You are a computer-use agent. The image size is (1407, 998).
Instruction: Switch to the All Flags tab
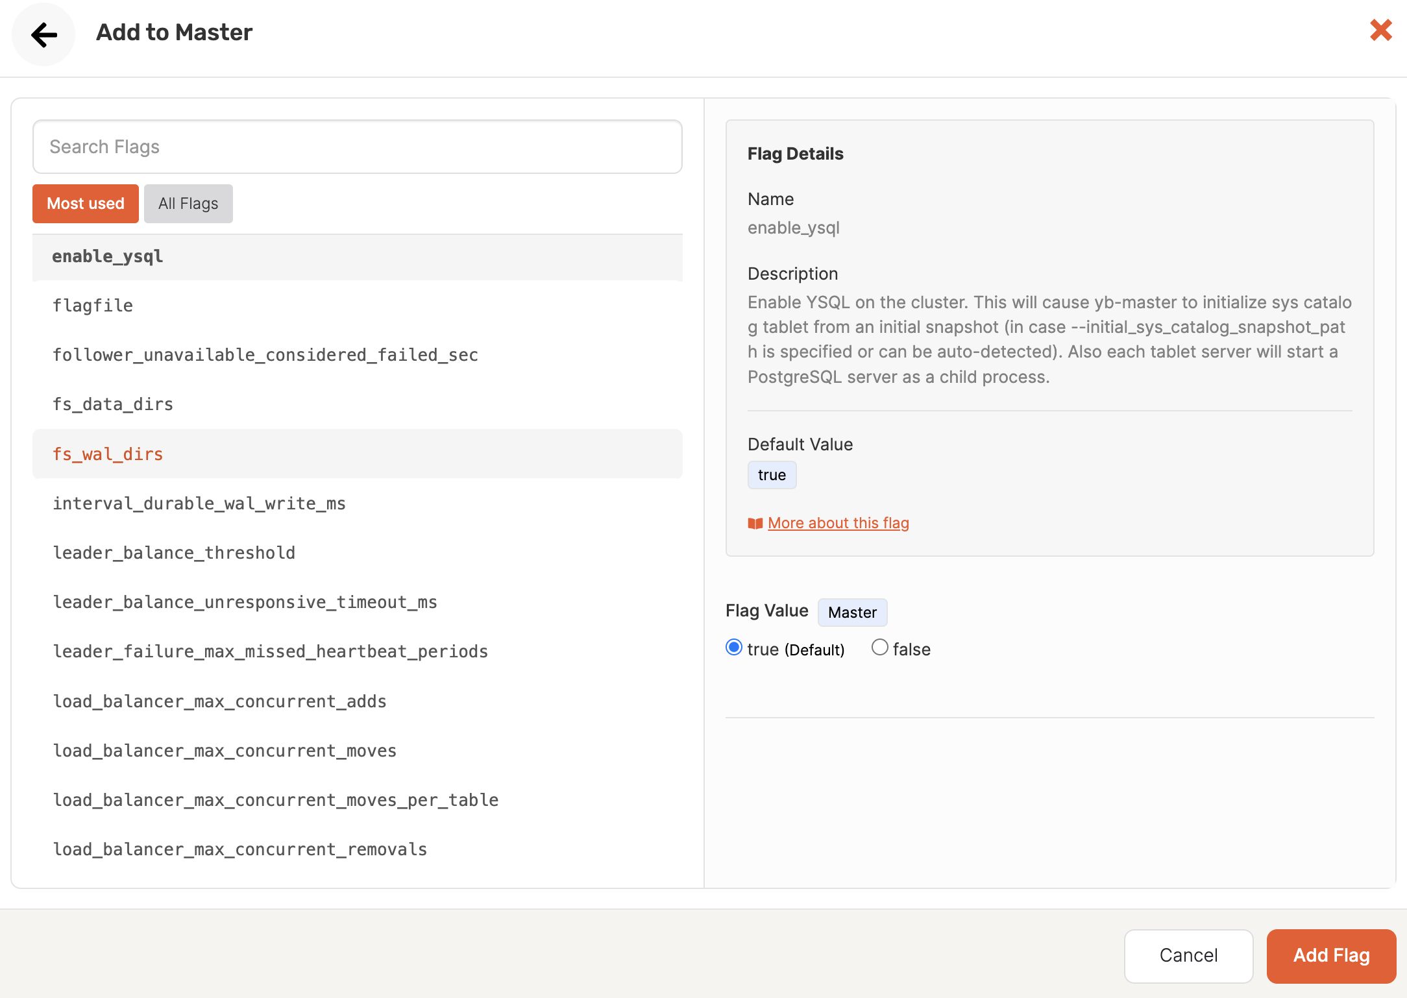pyautogui.click(x=188, y=204)
